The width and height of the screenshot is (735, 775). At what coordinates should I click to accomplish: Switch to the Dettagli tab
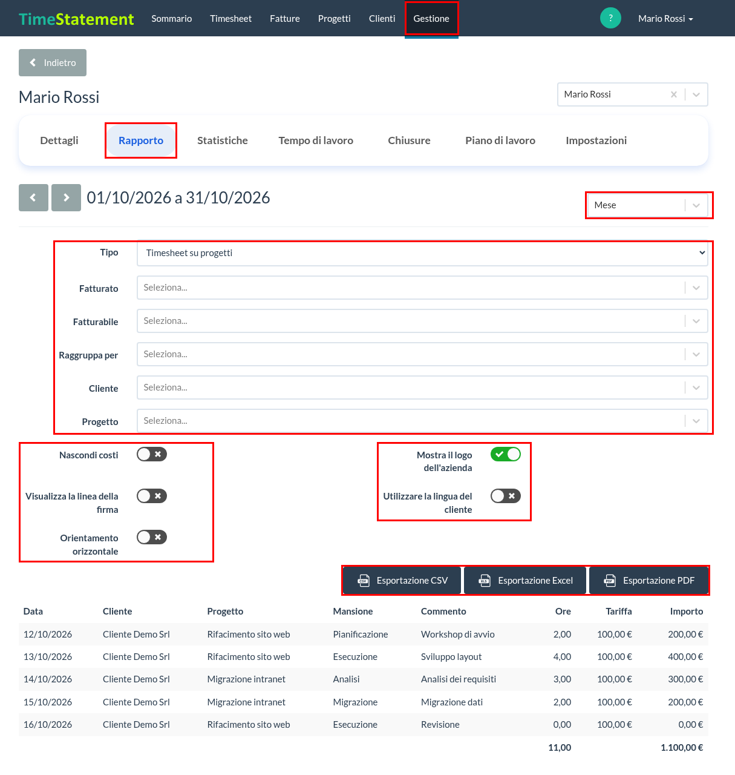(59, 140)
